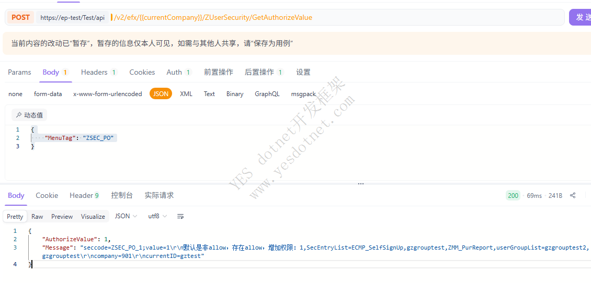Image resolution: width=591 pixels, height=283 pixels.
Task: Click the 保存为用例 notice text
Action: 272,44
